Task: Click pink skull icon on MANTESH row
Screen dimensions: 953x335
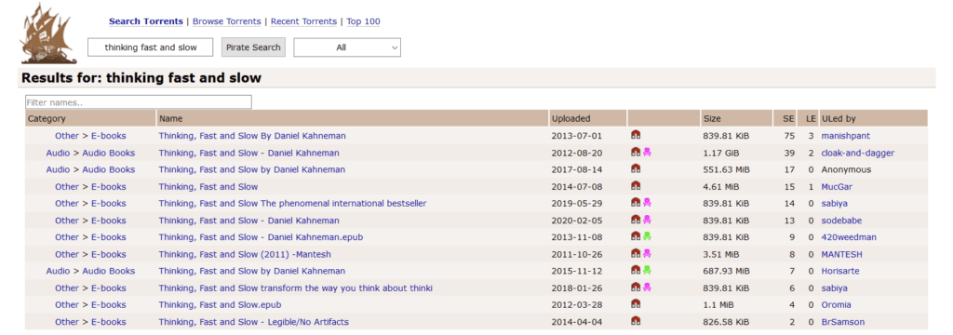Action: coord(648,254)
